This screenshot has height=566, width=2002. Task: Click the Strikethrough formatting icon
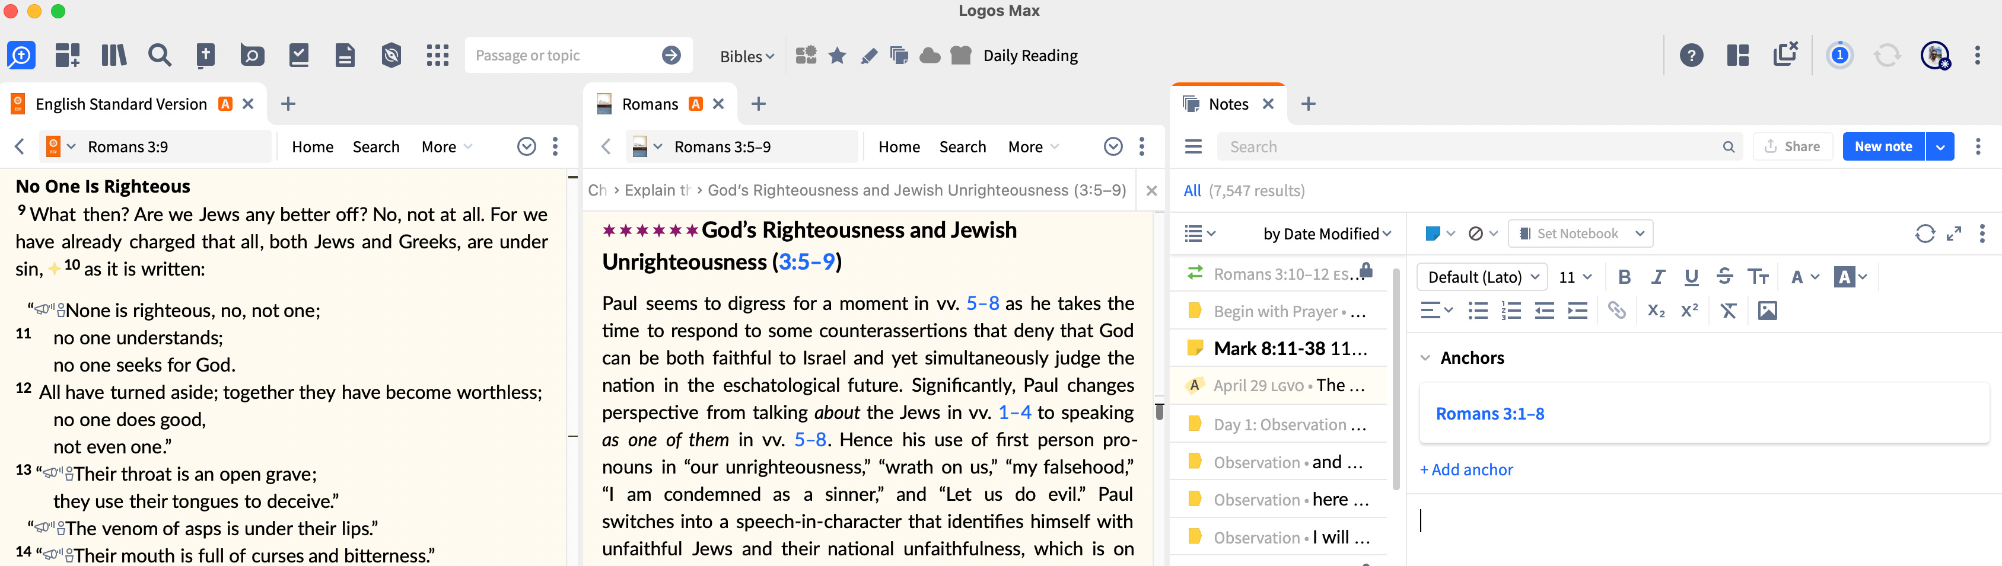1724,277
